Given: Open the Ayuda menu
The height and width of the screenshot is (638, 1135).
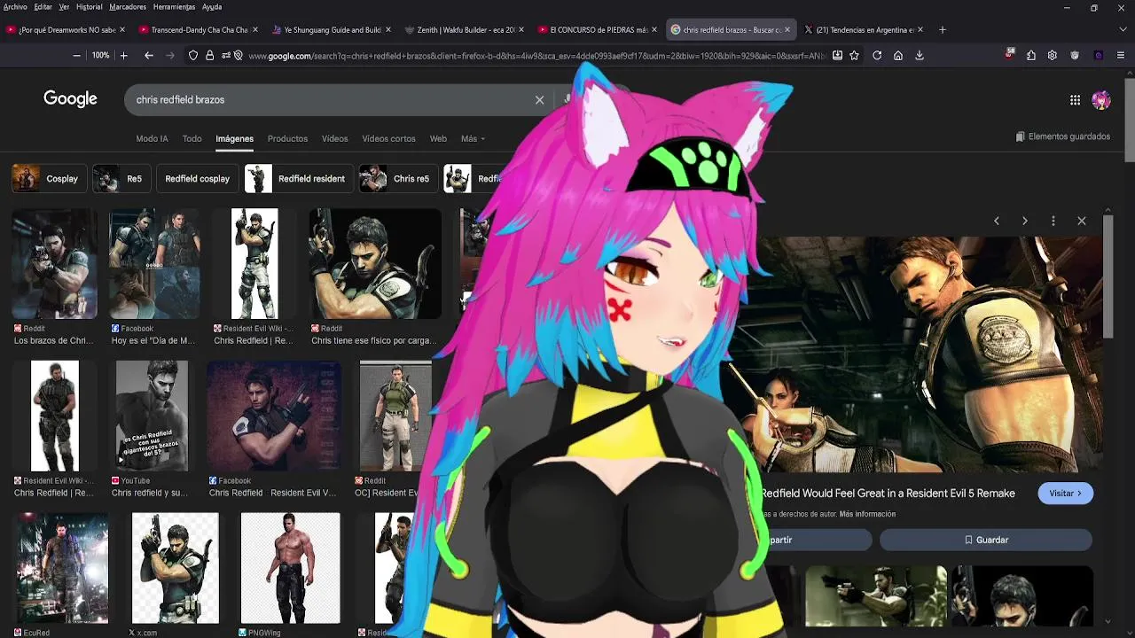Looking at the screenshot, I should click(212, 6).
